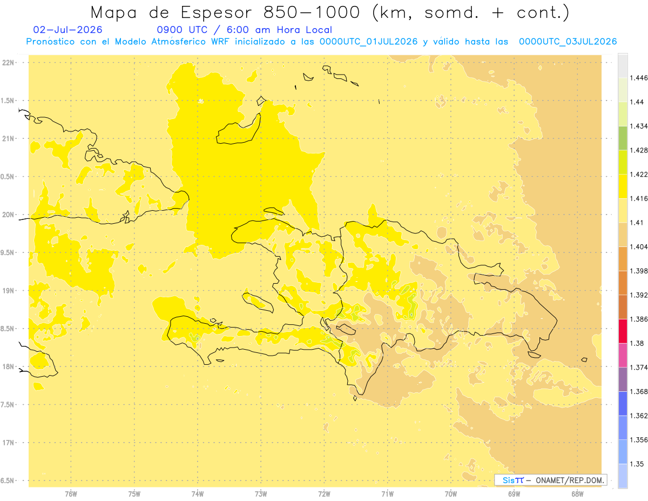Select the '0000UTC_03JUL2026' valid-until text
The width and height of the screenshot is (648, 501).
coord(568,42)
